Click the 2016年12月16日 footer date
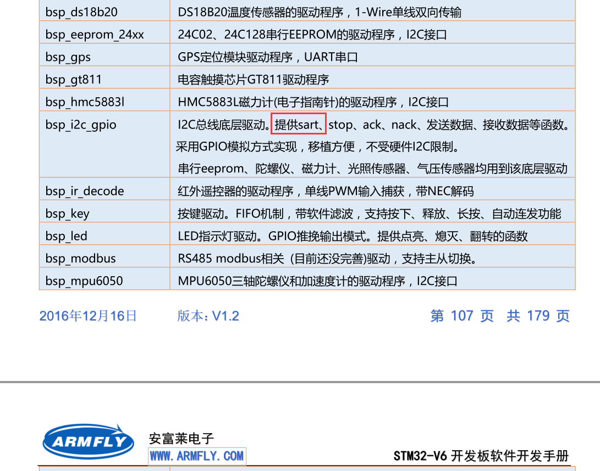 click(x=88, y=316)
